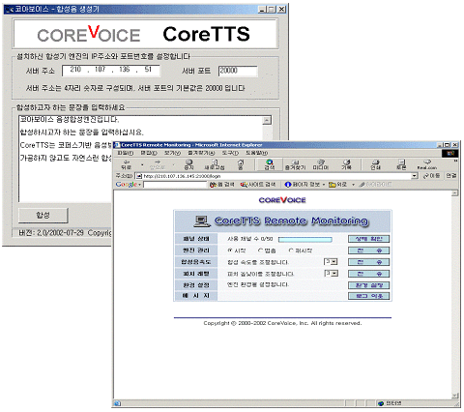Open the View (보기) menu in Internet Explorer
464x412 pixels.
tap(172, 153)
